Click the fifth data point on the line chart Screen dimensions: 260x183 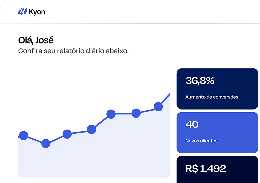[x=111, y=114]
